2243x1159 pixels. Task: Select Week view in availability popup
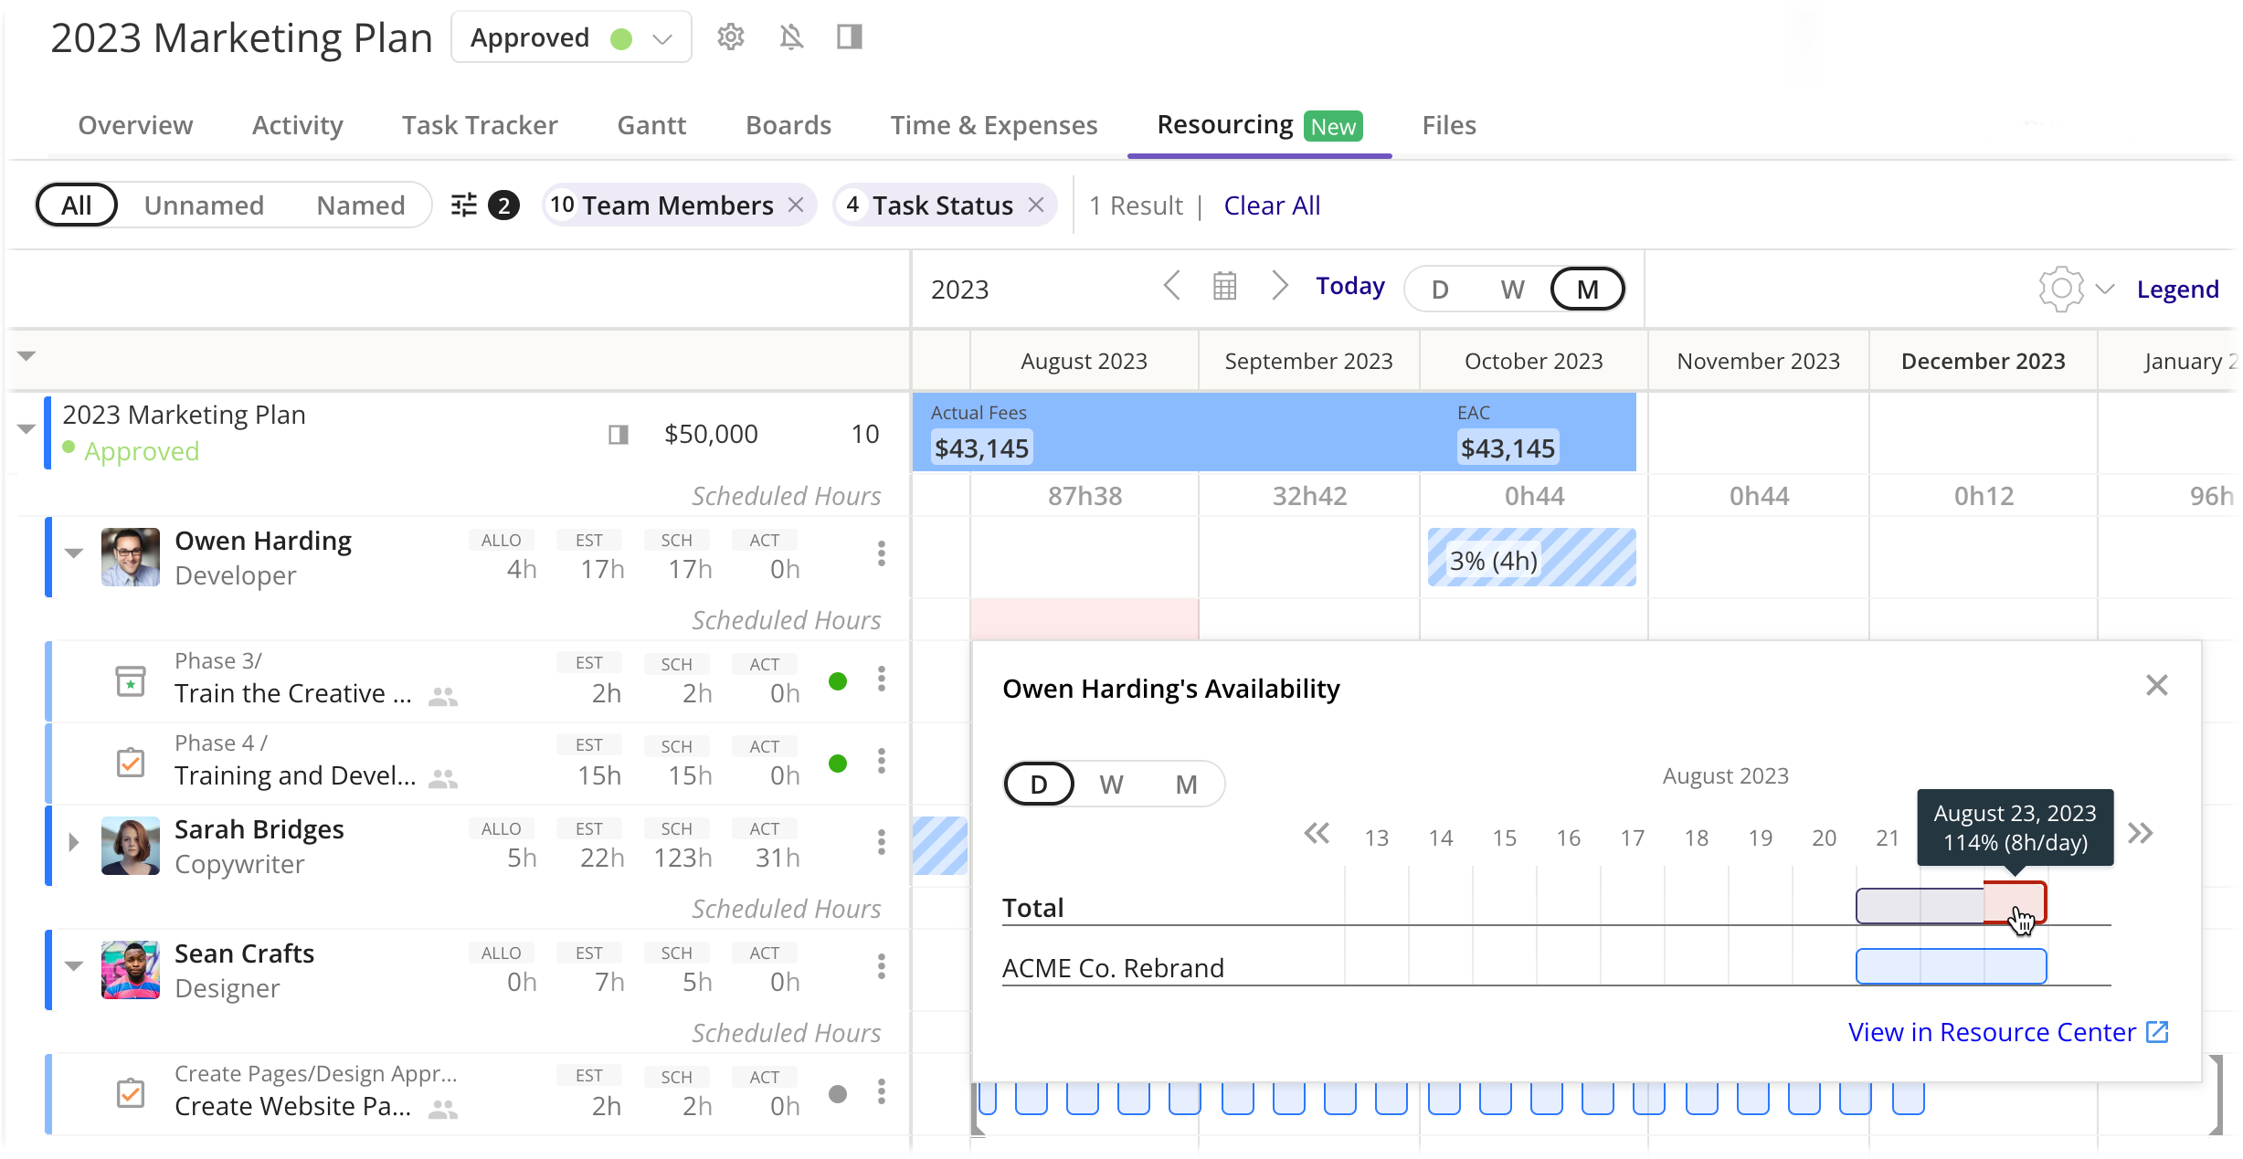coord(1111,785)
